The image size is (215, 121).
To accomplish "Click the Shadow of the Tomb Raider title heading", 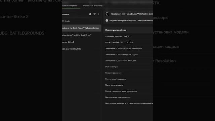I will point(132,14).
